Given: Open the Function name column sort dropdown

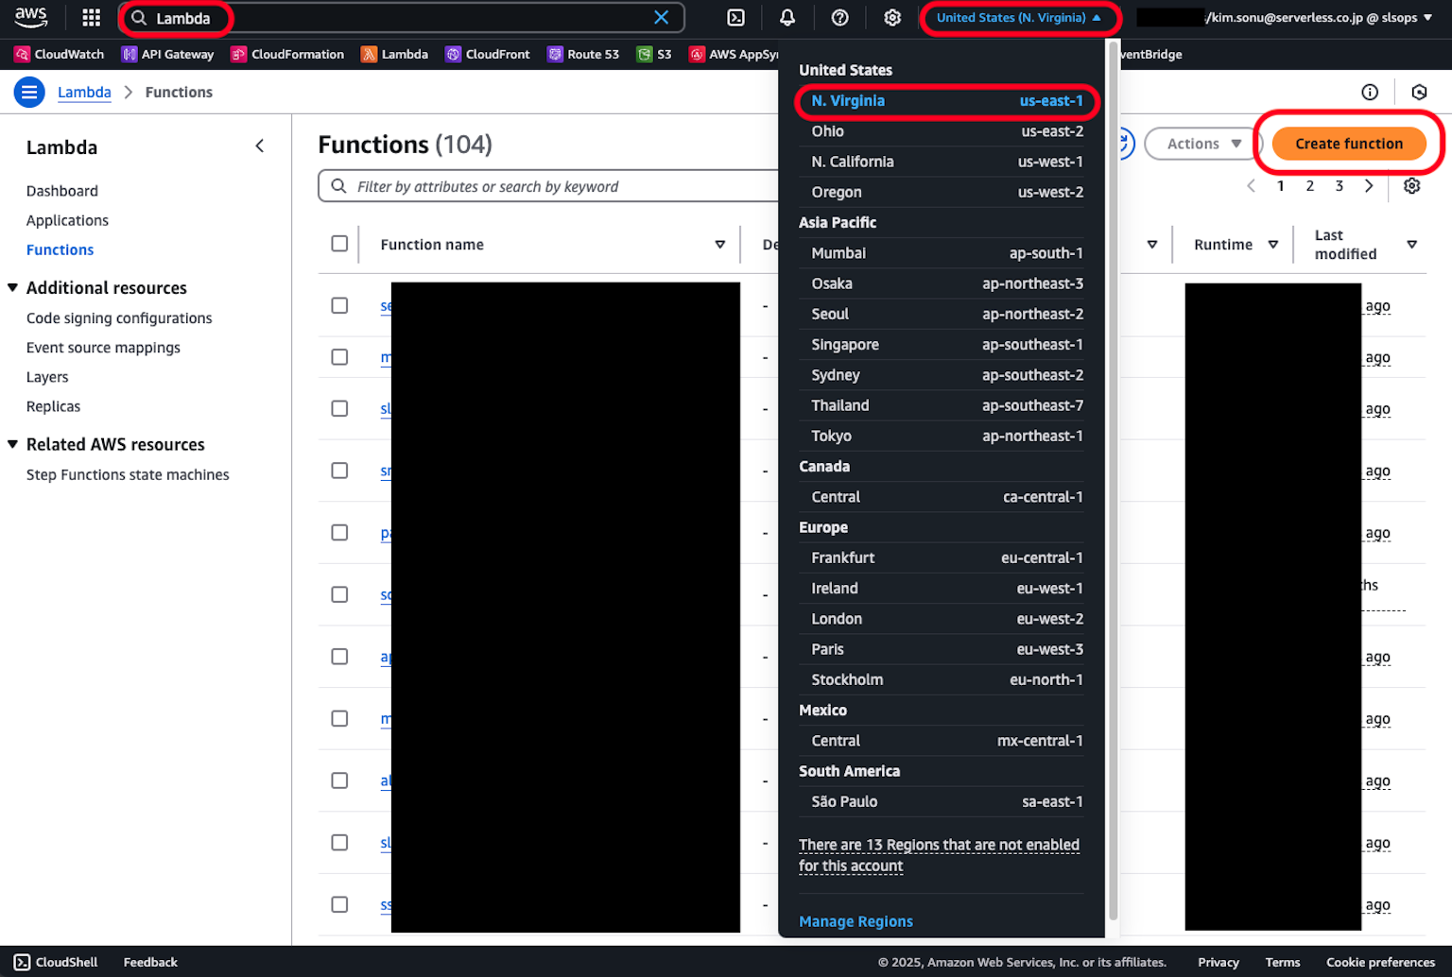Looking at the screenshot, I should tap(720, 244).
